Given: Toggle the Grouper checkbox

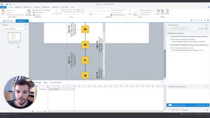Looking at the screenshot, I should [197, 29].
